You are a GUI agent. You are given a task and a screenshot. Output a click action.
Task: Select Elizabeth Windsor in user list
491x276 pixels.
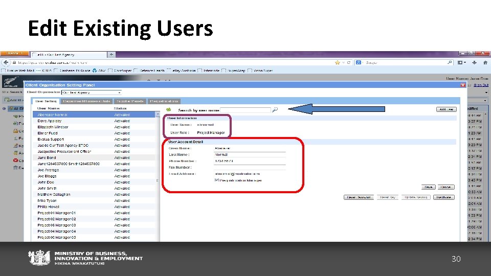click(94, 127)
